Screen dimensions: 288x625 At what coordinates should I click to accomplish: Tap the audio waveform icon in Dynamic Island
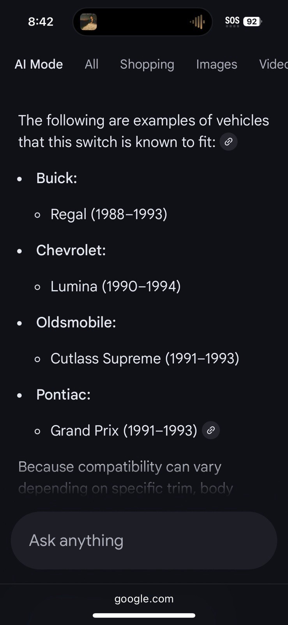198,22
